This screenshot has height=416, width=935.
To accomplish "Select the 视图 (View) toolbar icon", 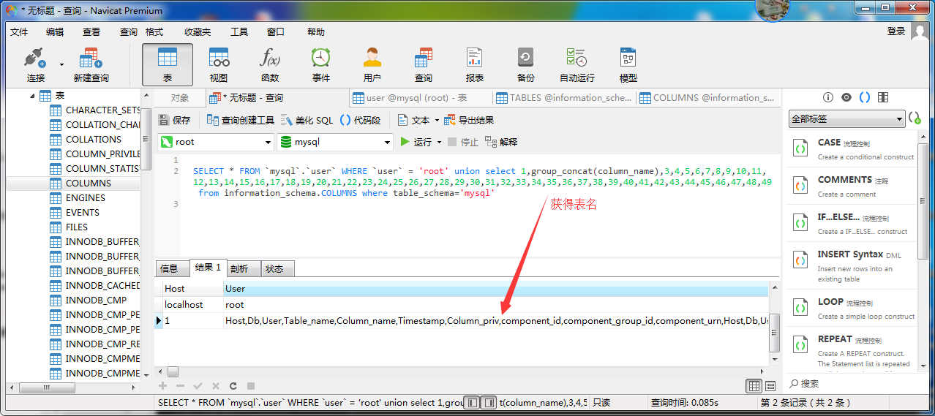I will point(218,64).
